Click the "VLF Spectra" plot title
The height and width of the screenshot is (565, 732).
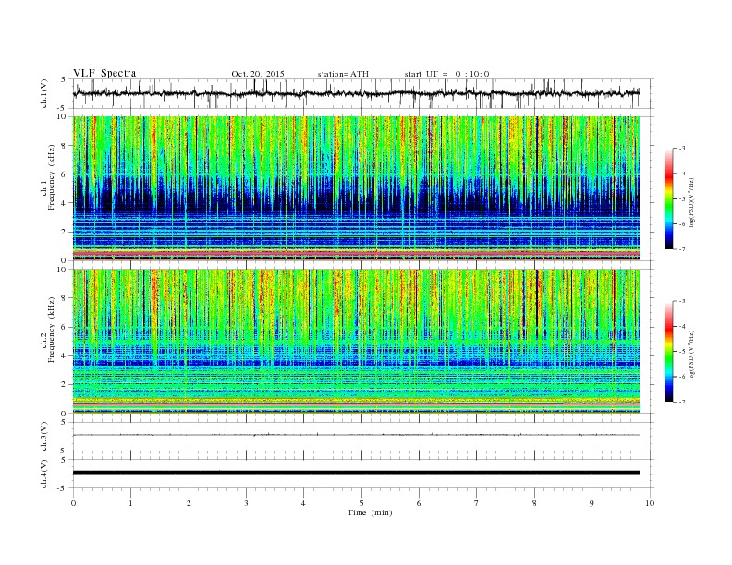104,73
